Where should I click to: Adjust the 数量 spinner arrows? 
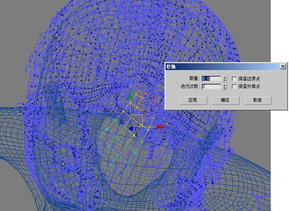click(224, 79)
